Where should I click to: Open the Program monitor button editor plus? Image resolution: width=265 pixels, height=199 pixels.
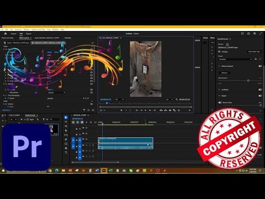coord(189,110)
